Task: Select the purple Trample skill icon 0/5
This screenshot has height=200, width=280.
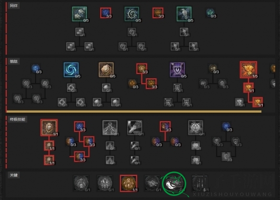Action: click(177, 70)
